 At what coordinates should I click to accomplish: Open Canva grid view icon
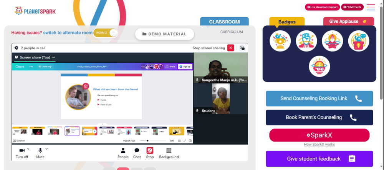pyautogui.click(x=179, y=141)
